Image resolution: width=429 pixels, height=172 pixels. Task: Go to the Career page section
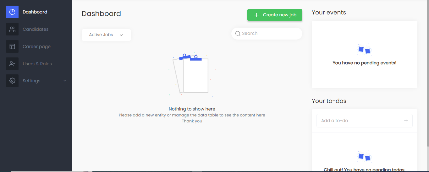[x=36, y=46]
